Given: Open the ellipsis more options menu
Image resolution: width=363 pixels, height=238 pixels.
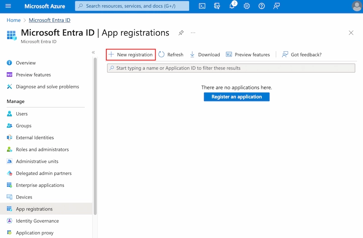Looking at the screenshot, I should 193,33.
